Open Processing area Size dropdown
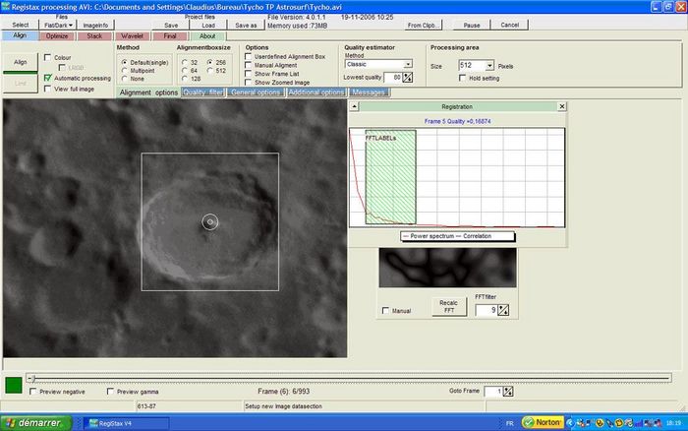The width and height of the screenshot is (688, 431). coord(489,66)
